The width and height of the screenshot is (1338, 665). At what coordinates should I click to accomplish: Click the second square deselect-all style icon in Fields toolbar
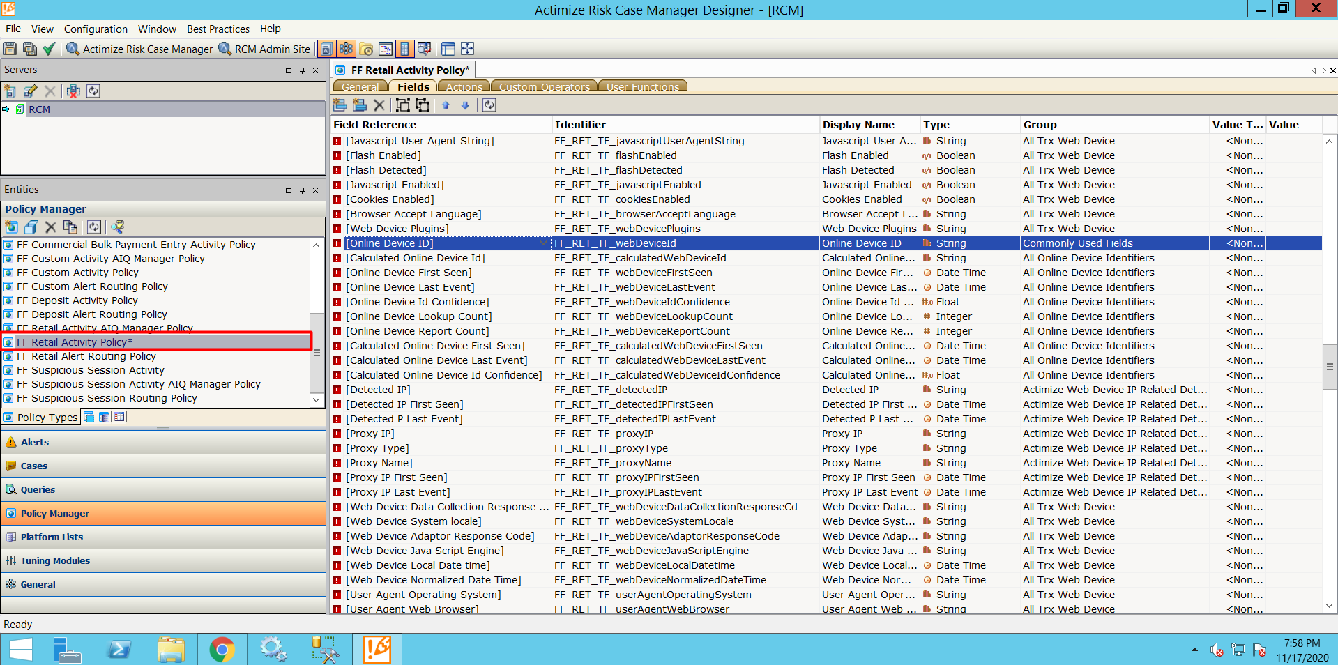tap(423, 105)
